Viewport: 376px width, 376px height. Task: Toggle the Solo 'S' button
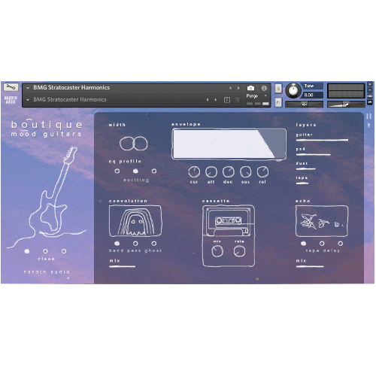tap(278, 88)
